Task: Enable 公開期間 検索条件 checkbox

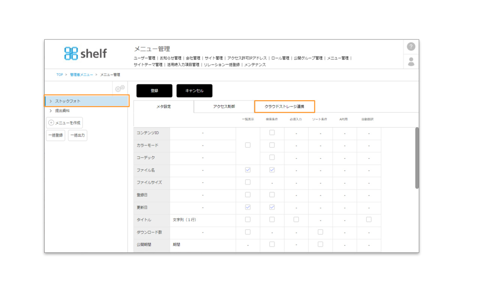Action: (272, 244)
